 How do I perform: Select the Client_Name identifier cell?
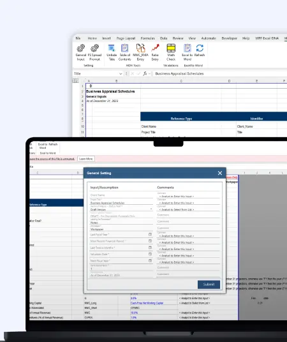(x=245, y=126)
